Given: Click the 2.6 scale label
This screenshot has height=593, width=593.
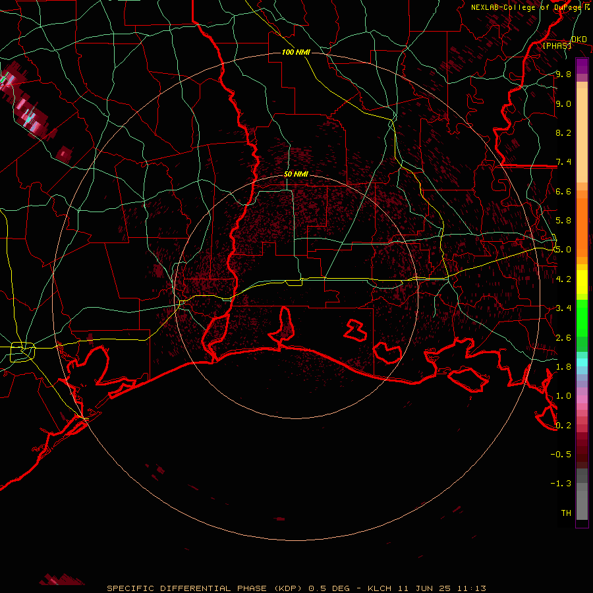Looking at the screenshot, I should coord(563,337).
